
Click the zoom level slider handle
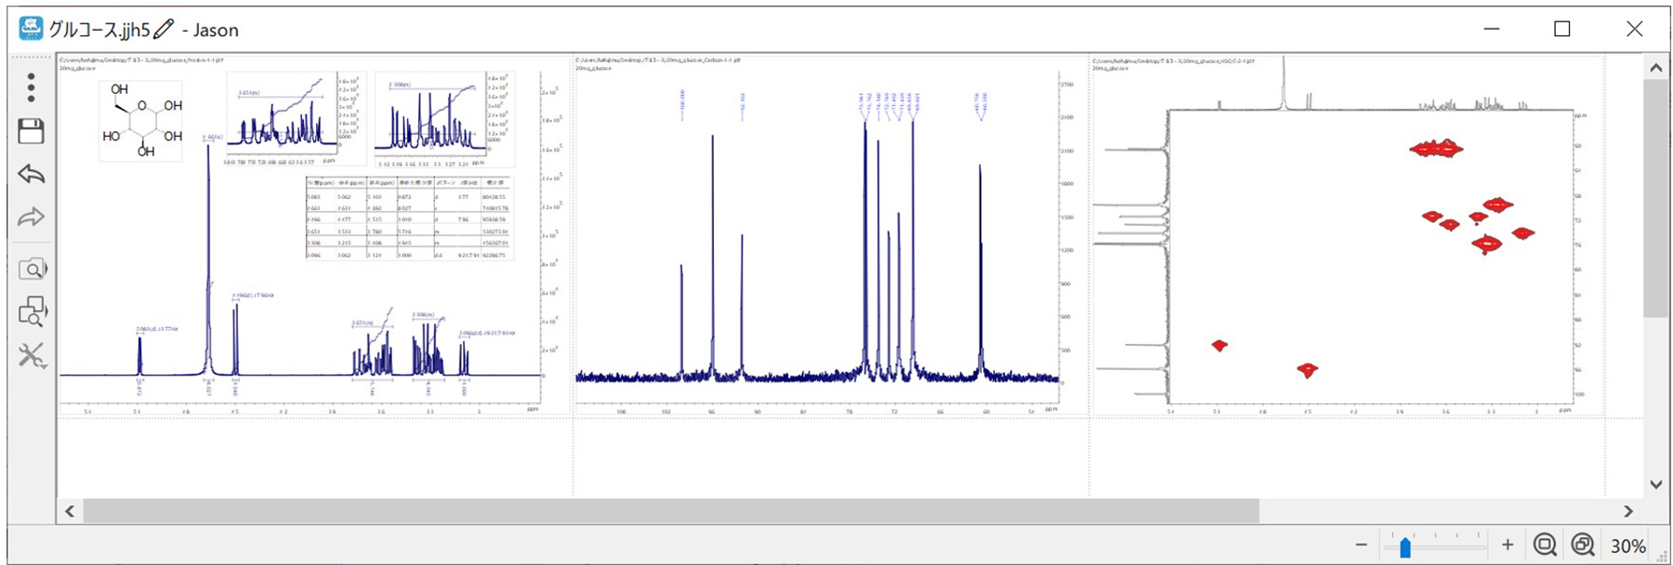point(1405,547)
